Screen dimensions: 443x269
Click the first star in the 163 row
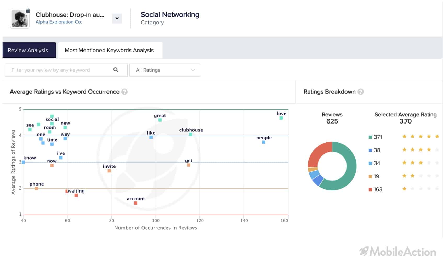click(x=404, y=189)
